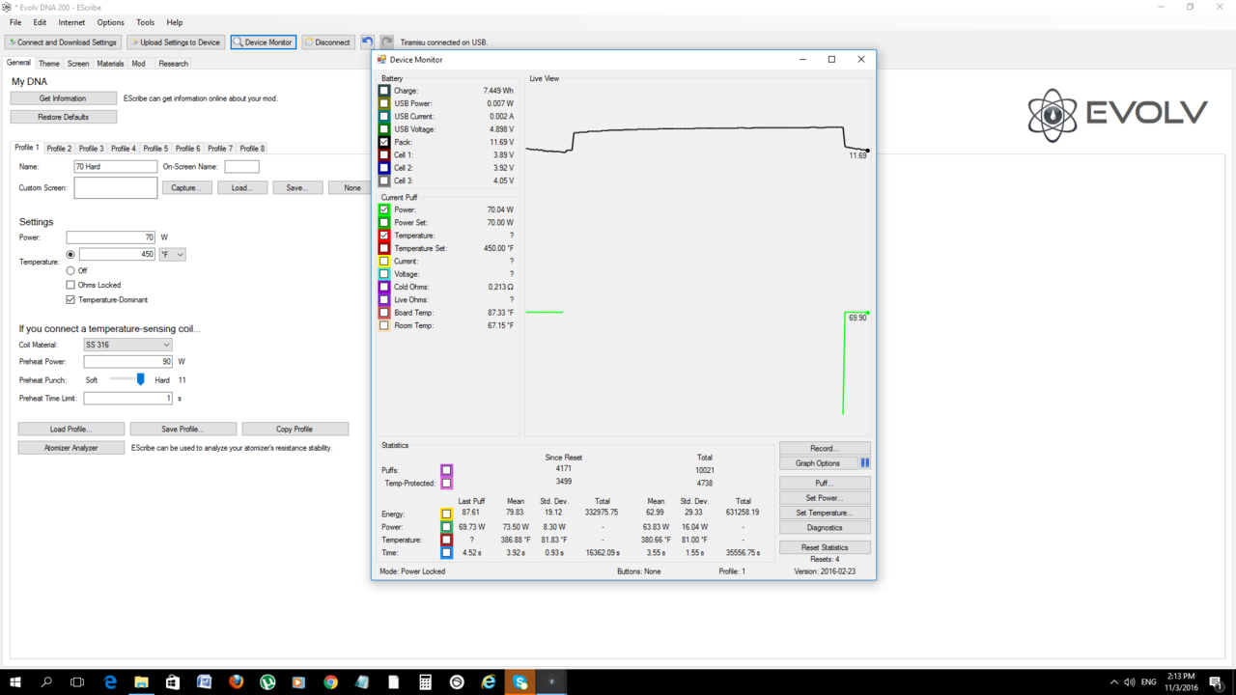Switch to the Theme tab
The width and height of the screenshot is (1236, 695).
48,64
